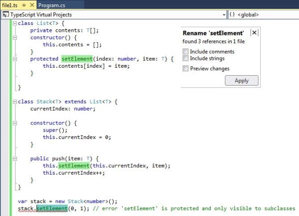Collapse the List constructor block
The image size is (299, 216).
pyautogui.click(x=14, y=37)
